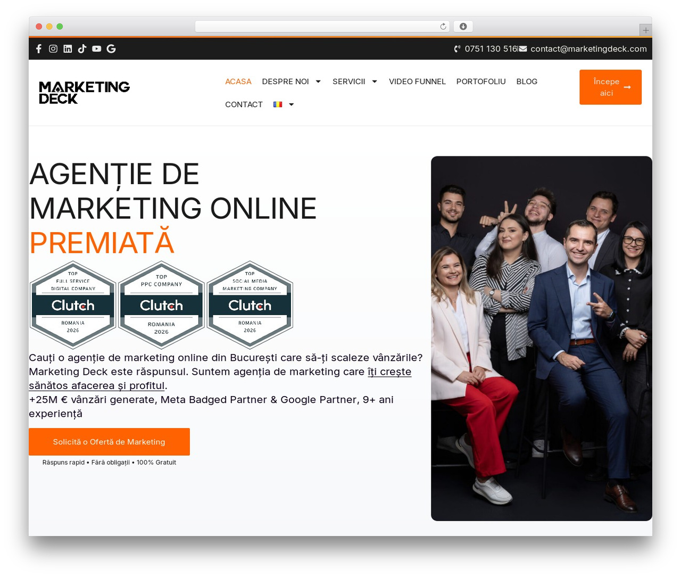Follow the 'îți crește sănătos afacerea și profitul' link
681x577 pixels.
point(220,378)
